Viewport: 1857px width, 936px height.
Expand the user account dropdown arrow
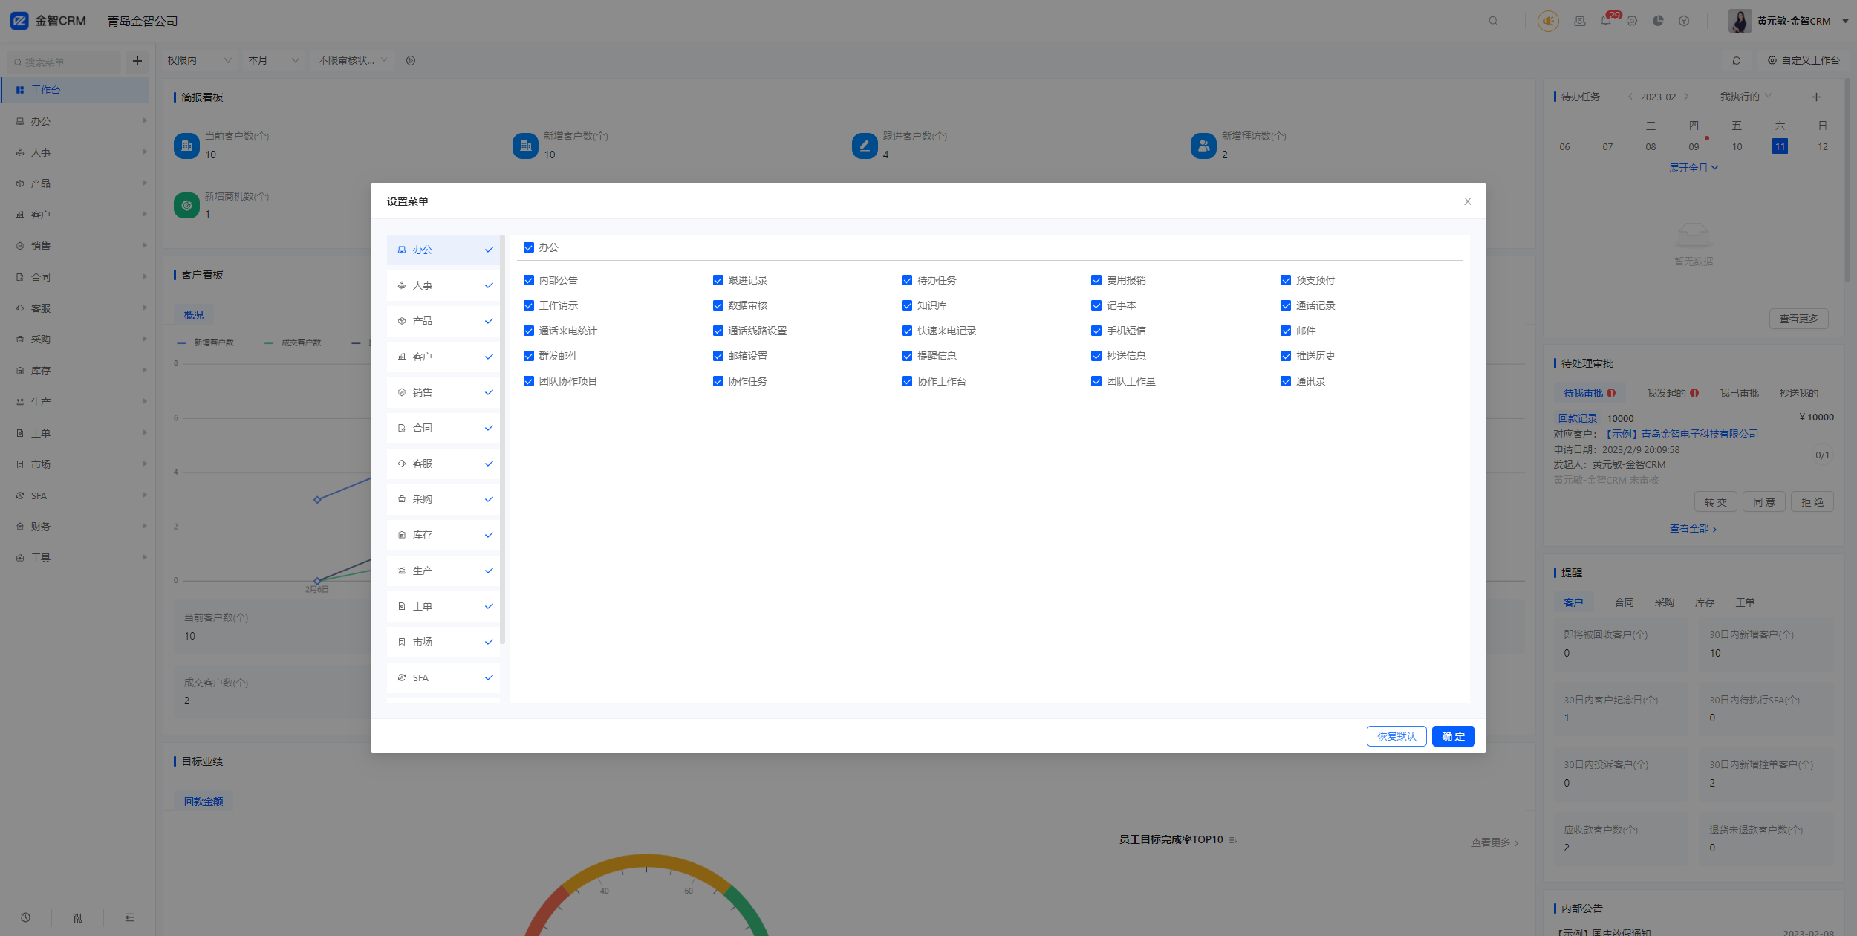tap(1845, 21)
